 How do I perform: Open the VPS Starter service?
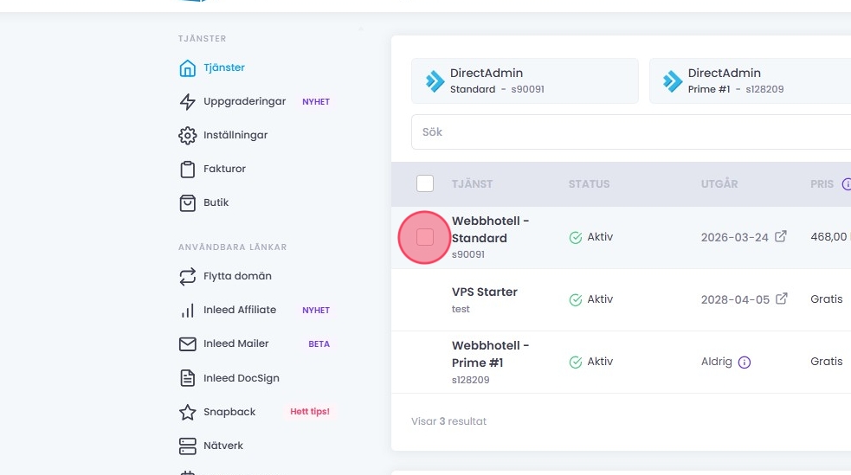[485, 292]
